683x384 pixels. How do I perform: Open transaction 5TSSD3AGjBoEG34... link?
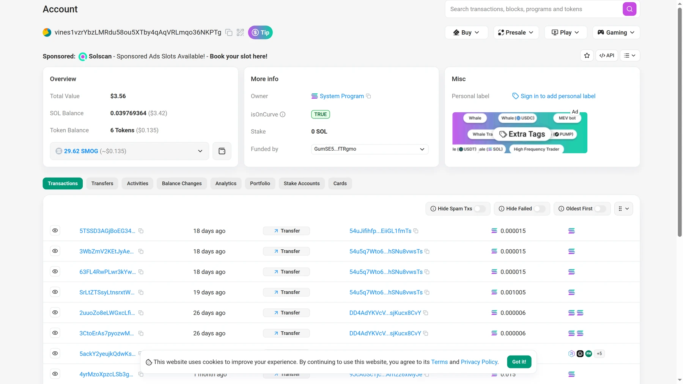tap(107, 231)
